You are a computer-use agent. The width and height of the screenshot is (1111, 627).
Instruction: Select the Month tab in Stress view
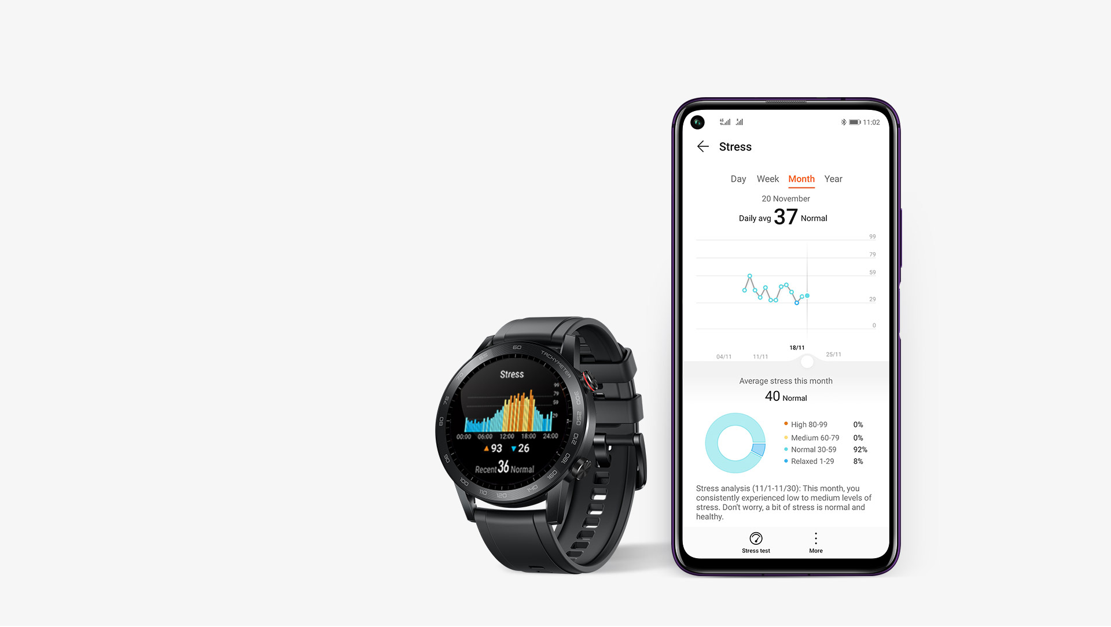(800, 179)
